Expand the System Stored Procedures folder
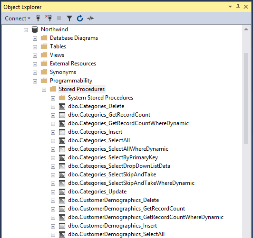Viewport: 253px width, 238px height. 53,98
